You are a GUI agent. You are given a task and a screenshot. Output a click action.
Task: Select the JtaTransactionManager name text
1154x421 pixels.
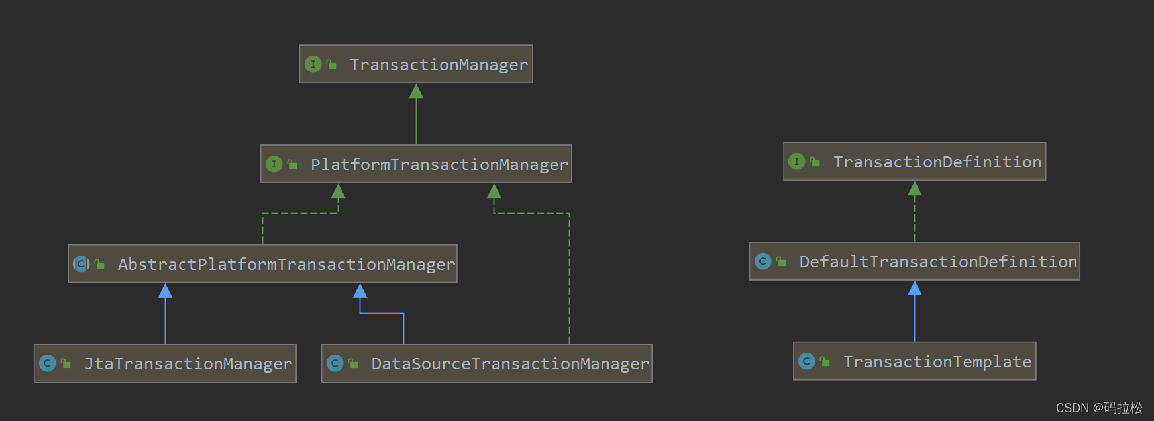click(x=188, y=364)
